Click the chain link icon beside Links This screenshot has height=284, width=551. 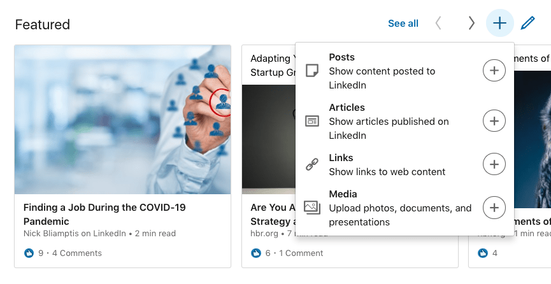(x=312, y=165)
